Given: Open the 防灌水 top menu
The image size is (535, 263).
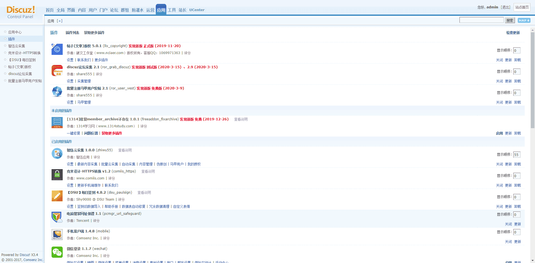Looking at the screenshot, I should pos(138,10).
